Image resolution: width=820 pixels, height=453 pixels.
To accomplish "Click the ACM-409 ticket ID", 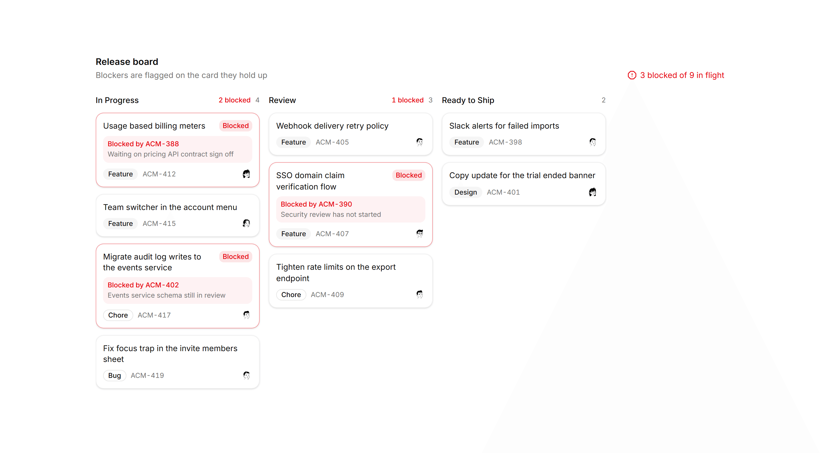I will [x=327, y=295].
